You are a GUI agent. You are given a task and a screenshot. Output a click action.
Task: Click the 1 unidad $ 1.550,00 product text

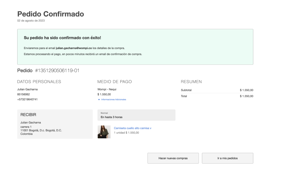pyautogui.click(x=126, y=133)
